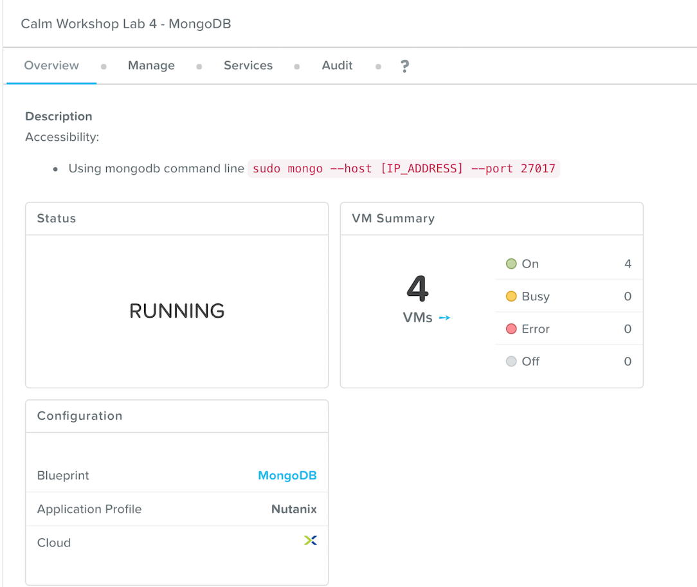Click the On count value 4
Viewport: 697px width, 587px height.
628,264
